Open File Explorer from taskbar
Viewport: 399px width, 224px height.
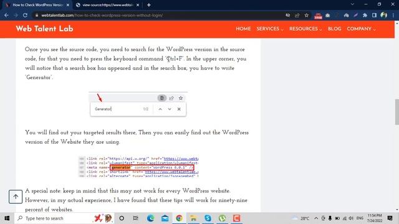[193, 218]
